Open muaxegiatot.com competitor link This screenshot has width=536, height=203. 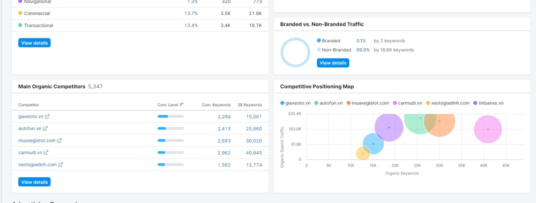click(36, 140)
